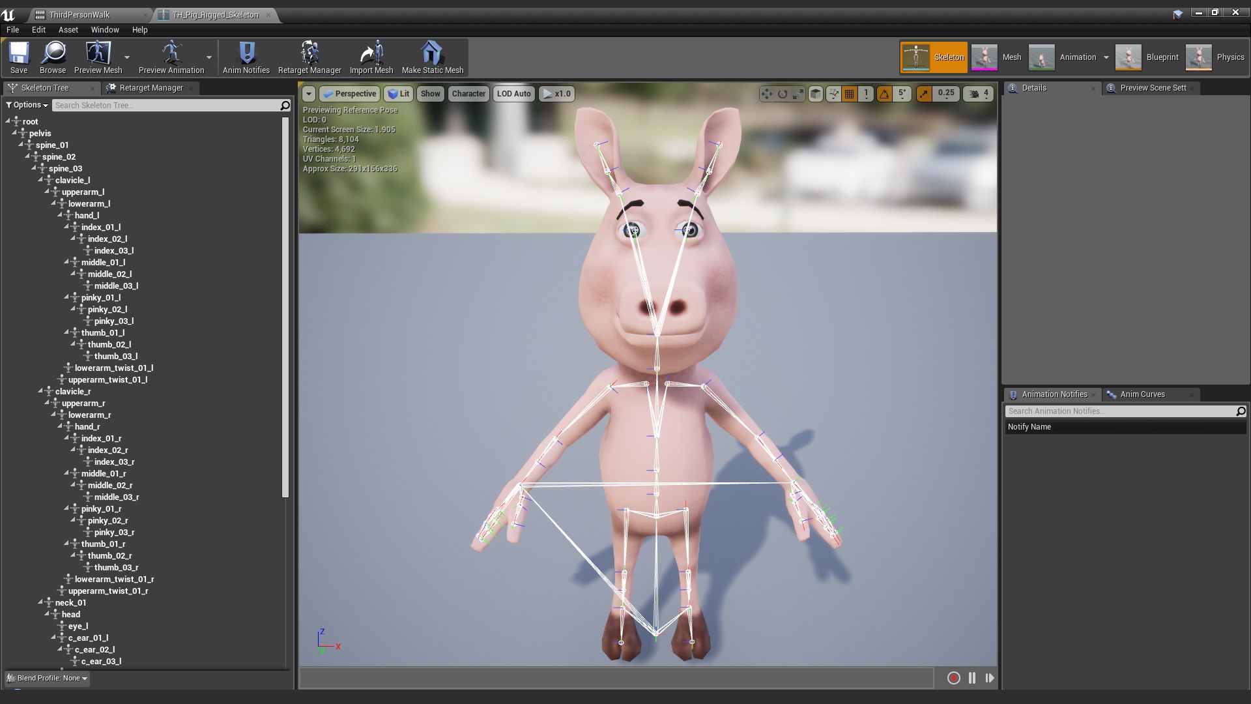Viewport: 1251px width, 704px height.
Task: Start recording with the red record button
Action: coord(954,678)
